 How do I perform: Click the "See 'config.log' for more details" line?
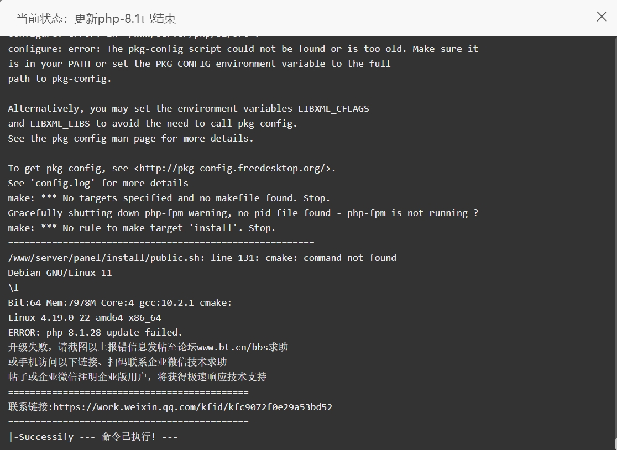pos(98,183)
